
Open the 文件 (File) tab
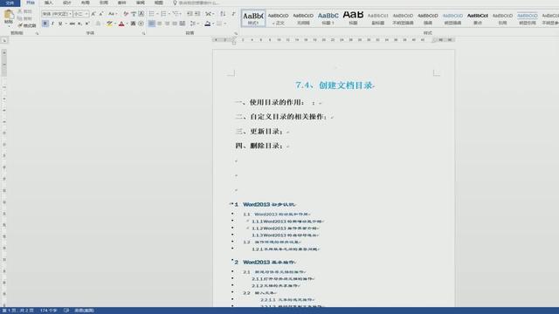click(x=10, y=3)
